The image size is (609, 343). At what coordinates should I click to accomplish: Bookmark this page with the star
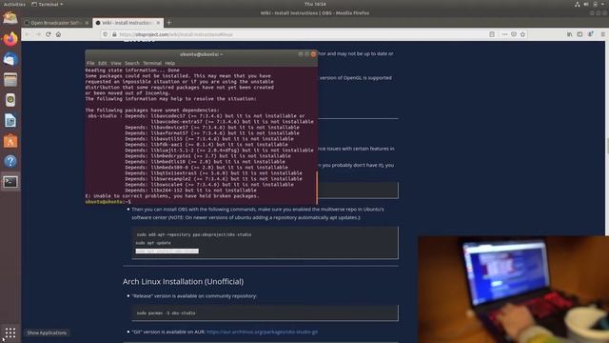click(522, 34)
